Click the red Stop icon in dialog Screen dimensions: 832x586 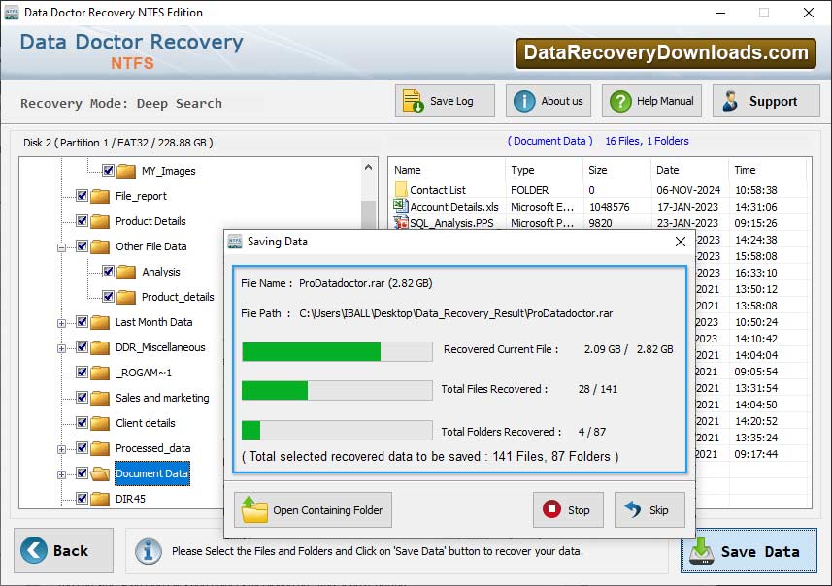coord(551,509)
